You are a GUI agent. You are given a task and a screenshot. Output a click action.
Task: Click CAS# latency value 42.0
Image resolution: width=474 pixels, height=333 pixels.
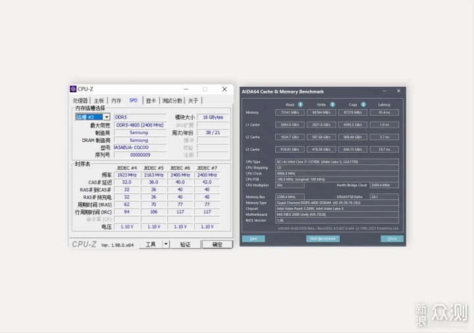207,182
